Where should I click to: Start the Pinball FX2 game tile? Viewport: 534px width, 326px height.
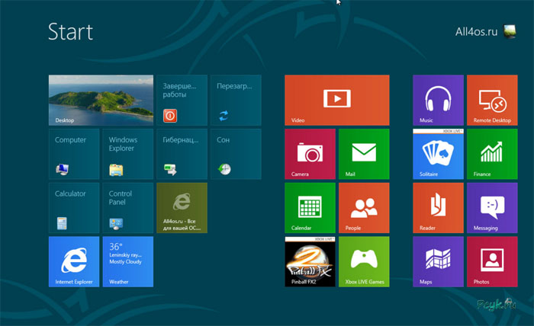pyautogui.click(x=310, y=262)
